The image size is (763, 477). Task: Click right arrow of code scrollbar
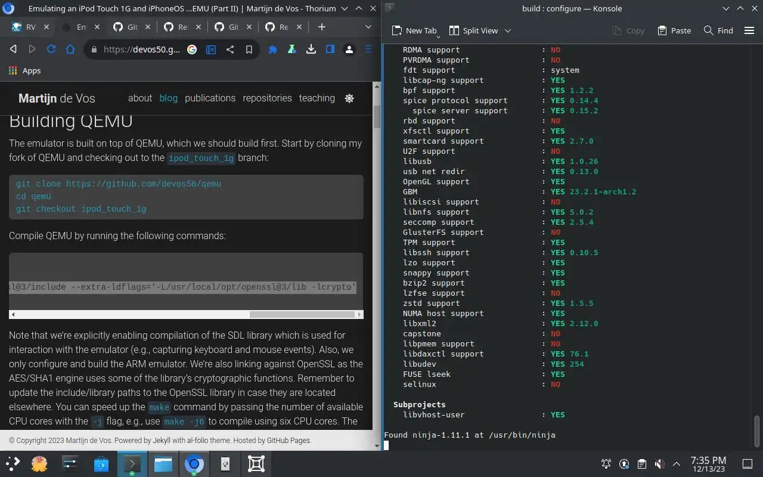pos(359,314)
